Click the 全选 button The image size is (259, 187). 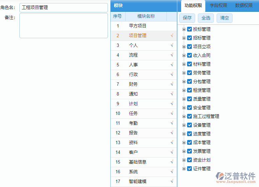coord(206,18)
